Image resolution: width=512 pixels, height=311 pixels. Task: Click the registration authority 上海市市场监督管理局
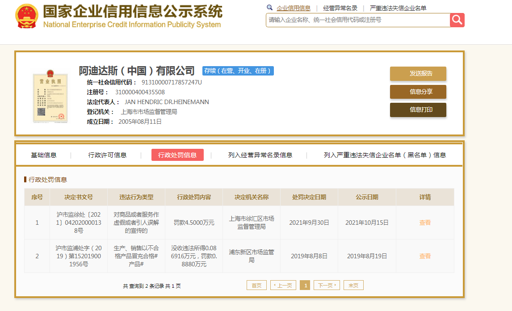[x=149, y=112]
